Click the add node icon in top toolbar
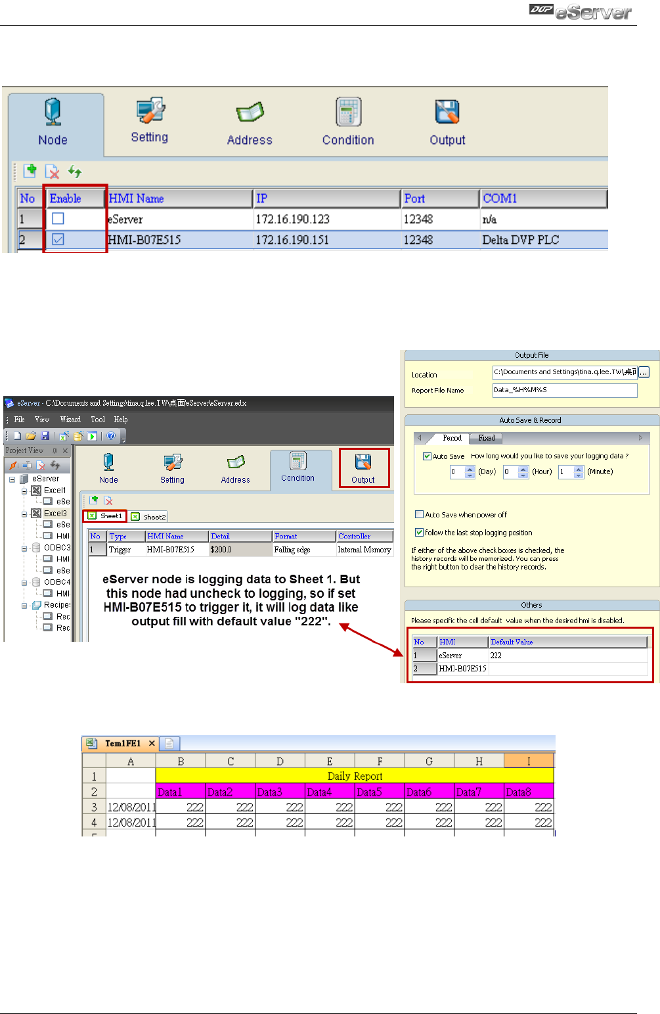Screen dimensions: 660x1014 click(x=30, y=171)
